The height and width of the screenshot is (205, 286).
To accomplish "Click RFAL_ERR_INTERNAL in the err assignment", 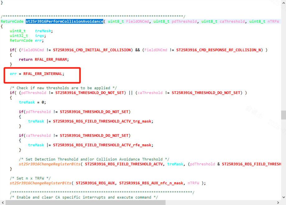I will 43,74.
